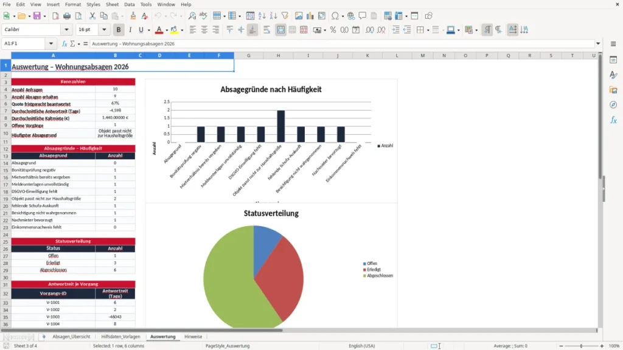This screenshot has width=623, height=350.
Task: Open the sidebar Navigator compass icon
Action: (x=613, y=105)
